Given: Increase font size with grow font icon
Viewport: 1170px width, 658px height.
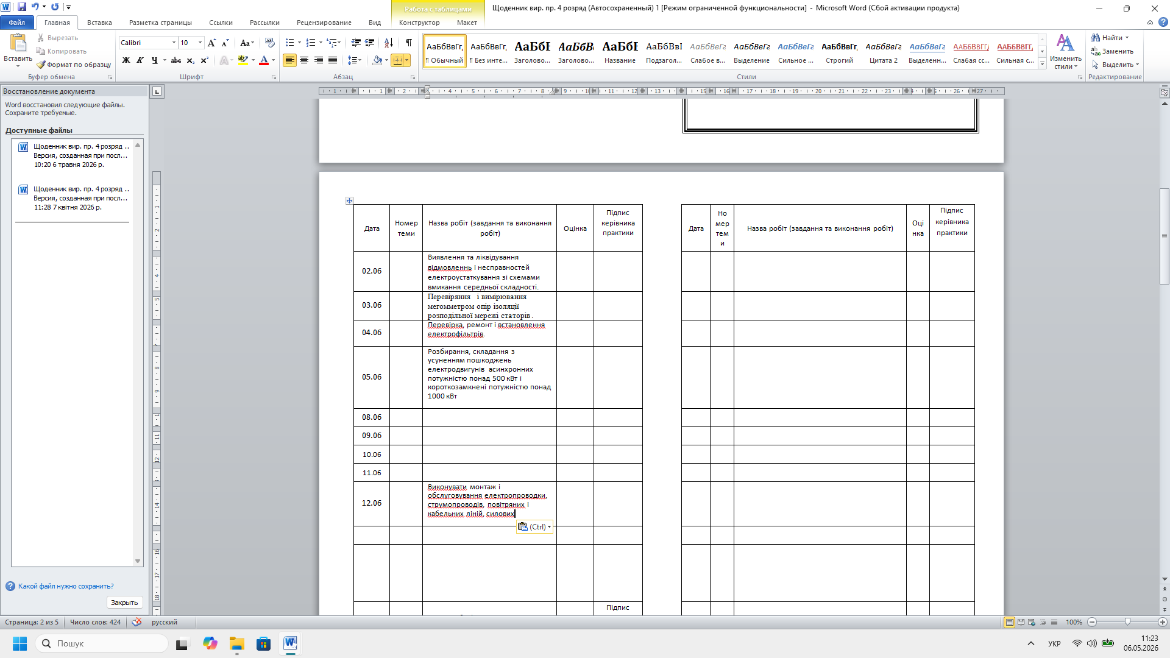Looking at the screenshot, I should [211, 43].
